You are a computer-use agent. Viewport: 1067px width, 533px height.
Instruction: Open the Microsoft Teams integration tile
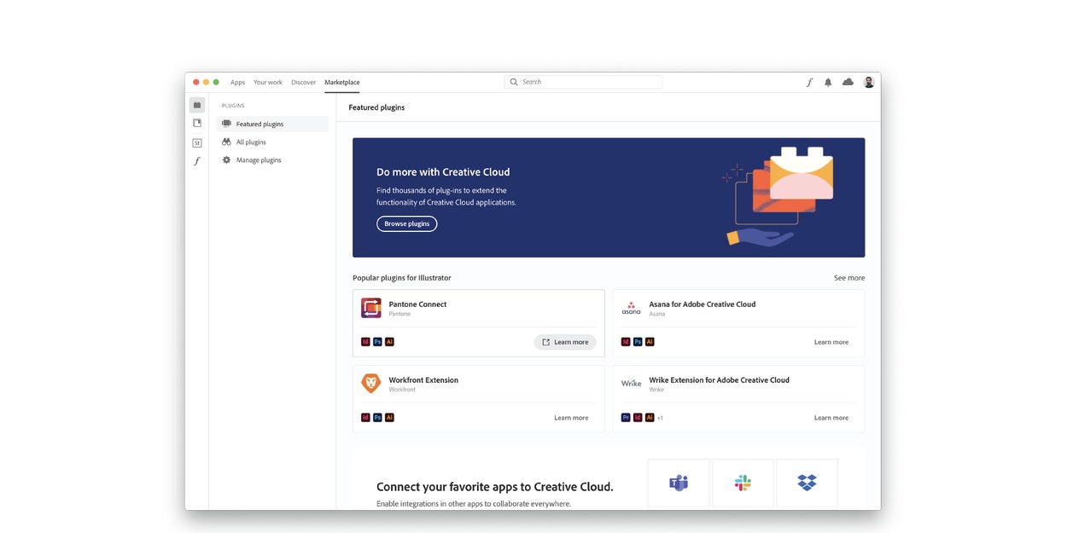[679, 483]
